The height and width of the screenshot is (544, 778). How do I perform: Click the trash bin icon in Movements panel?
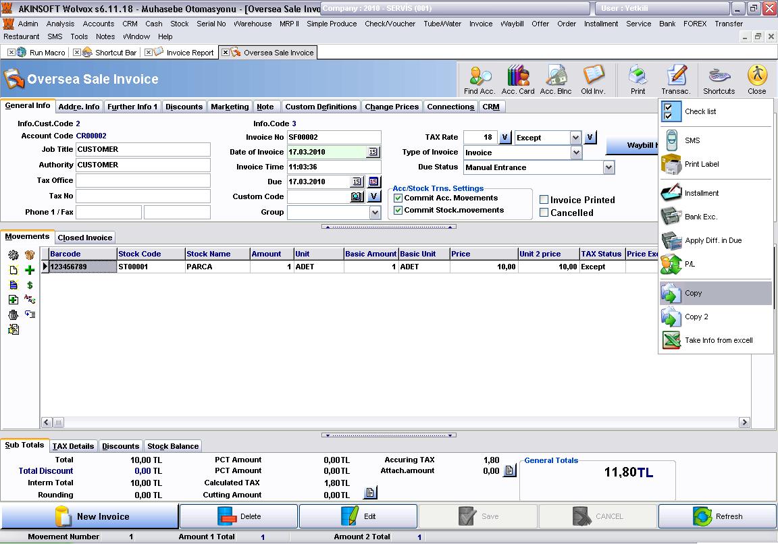point(14,315)
